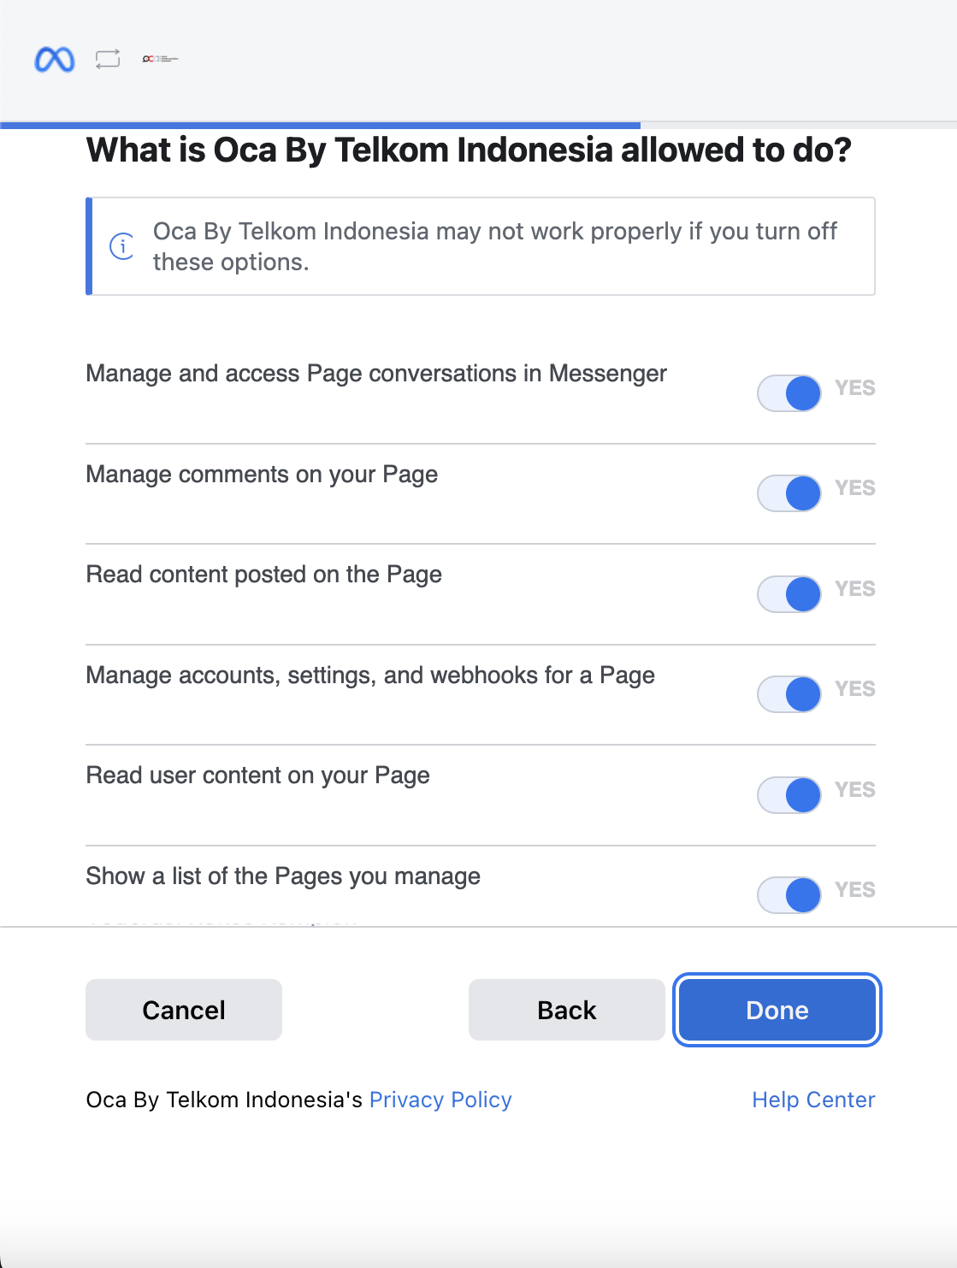Click the 'Manage comments on your Page' label
Viewport: 957px width, 1268px height.
pyautogui.click(x=262, y=475)
